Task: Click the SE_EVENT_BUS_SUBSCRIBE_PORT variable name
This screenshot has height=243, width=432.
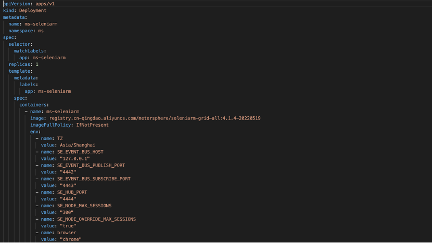Action: pos(94,179)
